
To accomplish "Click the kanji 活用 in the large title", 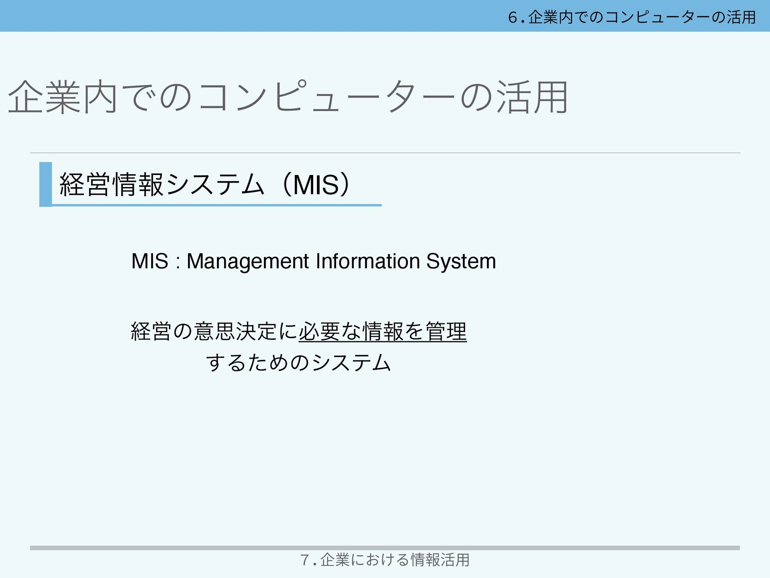I will tap(532, 98).
